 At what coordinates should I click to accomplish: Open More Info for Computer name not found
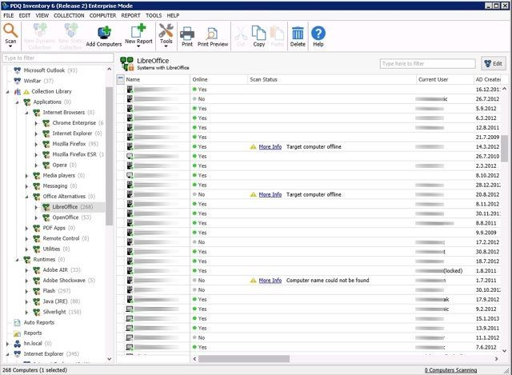pos(270,281)
